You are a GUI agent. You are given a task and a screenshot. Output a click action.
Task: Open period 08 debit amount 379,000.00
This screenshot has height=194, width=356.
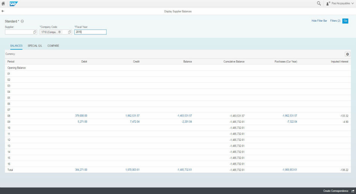pyautogui.click(x=81, y=116)
